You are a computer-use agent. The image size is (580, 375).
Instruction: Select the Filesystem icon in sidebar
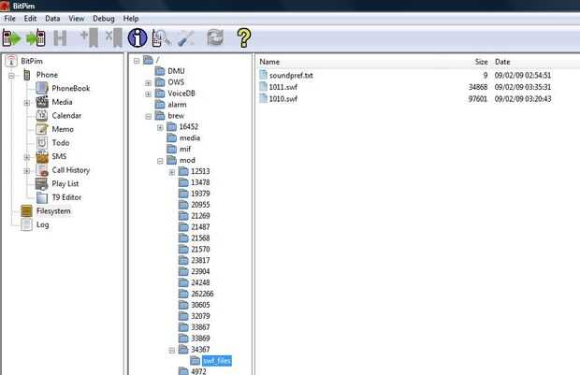pos(26,210)
